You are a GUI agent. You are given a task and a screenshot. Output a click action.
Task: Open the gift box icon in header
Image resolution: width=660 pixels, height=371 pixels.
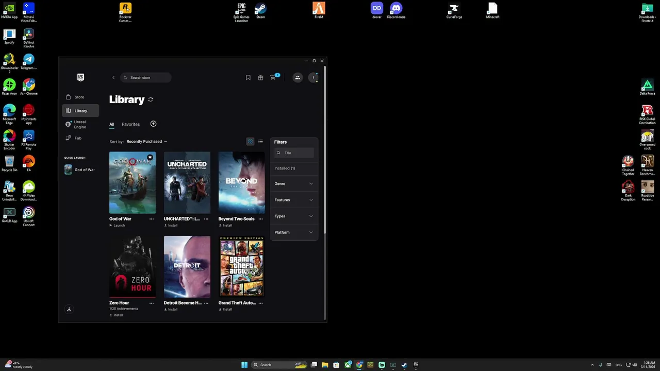[260, 78]
